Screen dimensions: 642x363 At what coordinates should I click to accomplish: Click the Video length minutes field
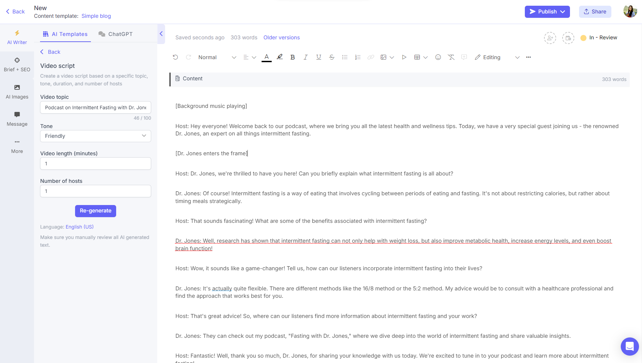(96, 164)
